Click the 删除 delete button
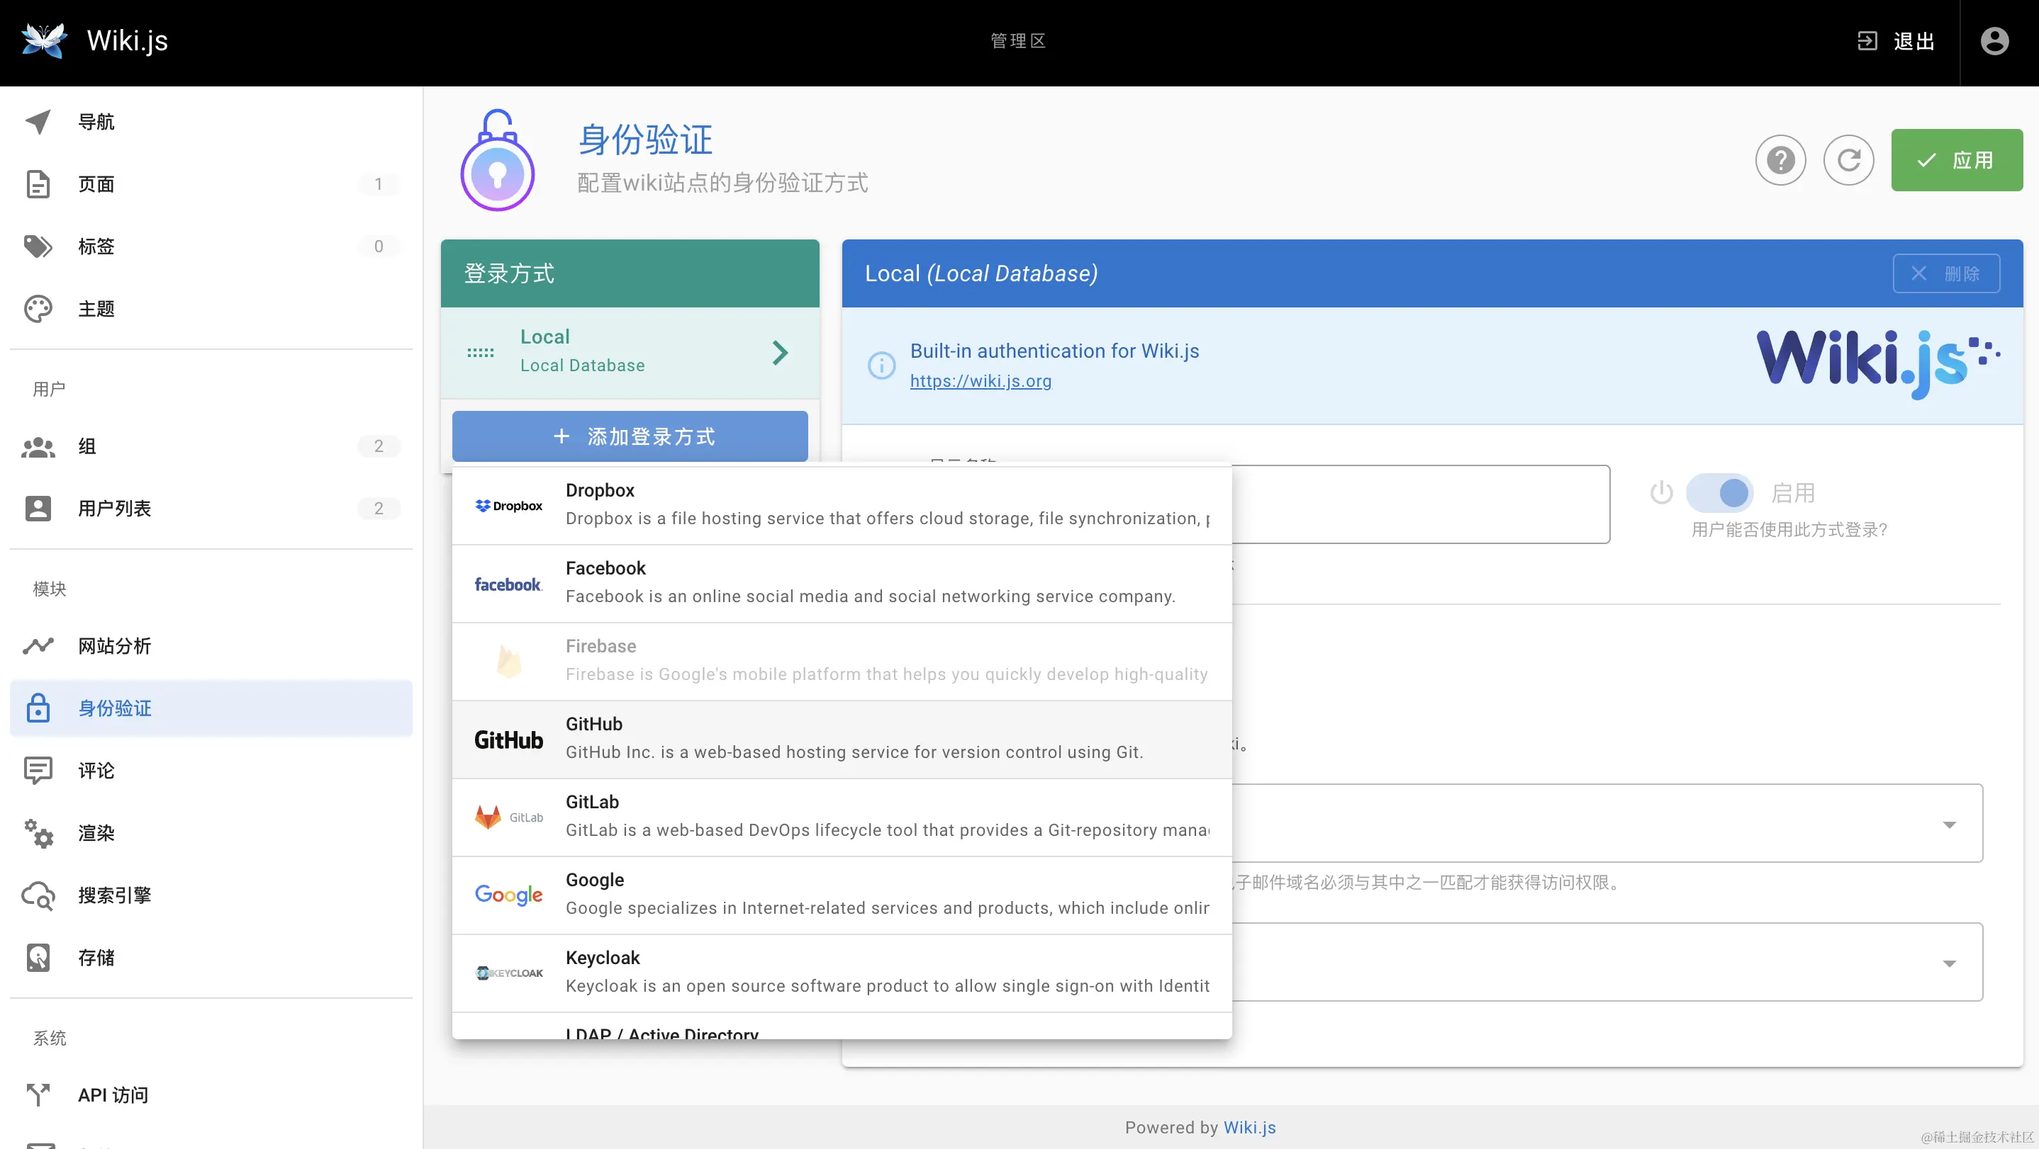This screenshot has width=2039, height=1149. click(x=1945, y=273)
